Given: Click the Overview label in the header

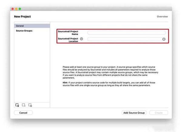Looking at the screenshot, I should click(162, 17).
